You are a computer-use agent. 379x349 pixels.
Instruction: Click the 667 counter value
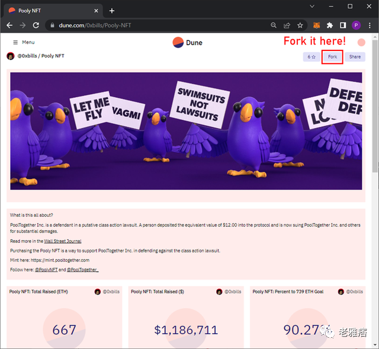[65, 330]
